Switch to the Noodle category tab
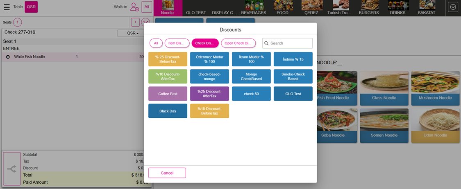This screenshot has height=189, width=461. click(168, 8)
